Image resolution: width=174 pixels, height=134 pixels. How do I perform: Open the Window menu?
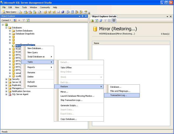point(33,7)
